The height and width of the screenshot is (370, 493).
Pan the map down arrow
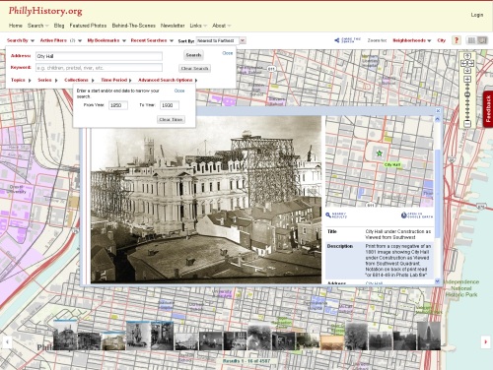[x=467, y=71]
